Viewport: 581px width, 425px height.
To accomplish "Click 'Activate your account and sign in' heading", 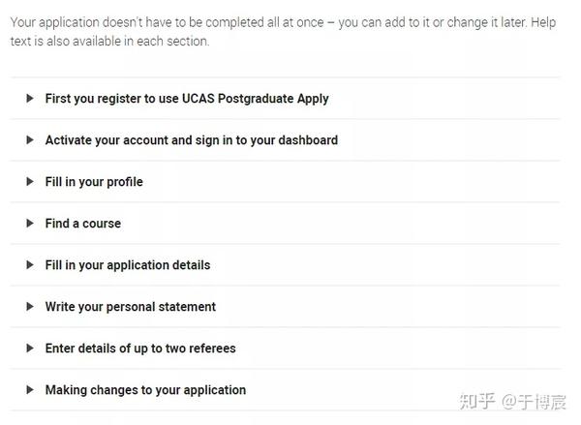I will point(191,140).
